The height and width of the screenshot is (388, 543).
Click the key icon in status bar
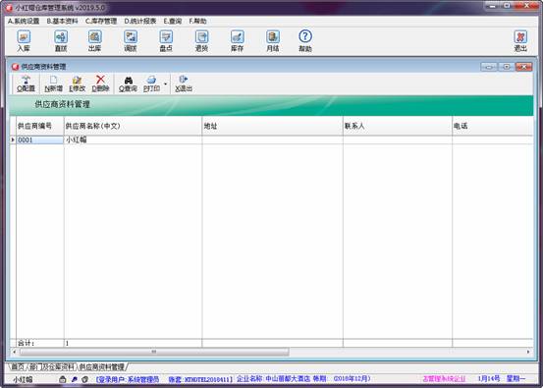coord(74,379)
